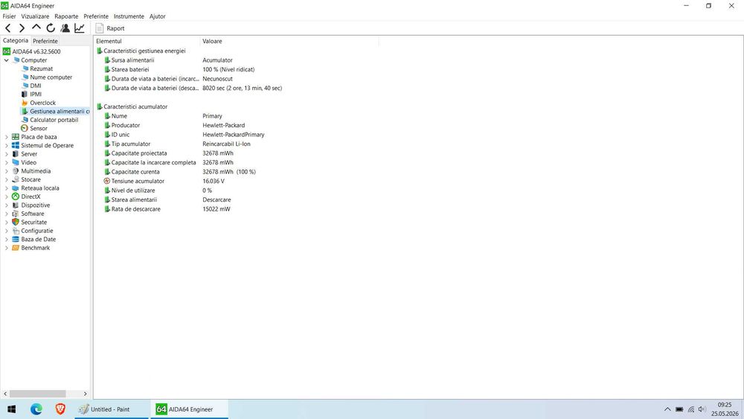
Task: Refresh the page using the circular arrow icon
Action: (51, 28)
